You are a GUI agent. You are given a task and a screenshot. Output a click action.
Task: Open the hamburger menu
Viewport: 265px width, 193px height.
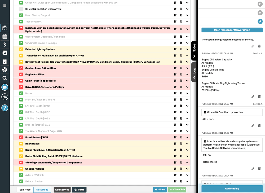click(x=5, y=6)
